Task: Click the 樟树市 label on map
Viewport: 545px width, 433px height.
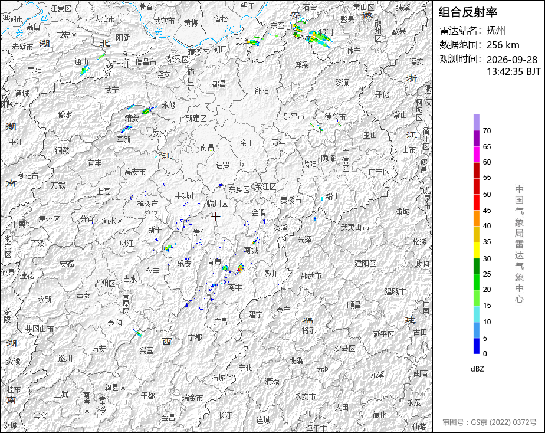Action: tap(147, 204)
